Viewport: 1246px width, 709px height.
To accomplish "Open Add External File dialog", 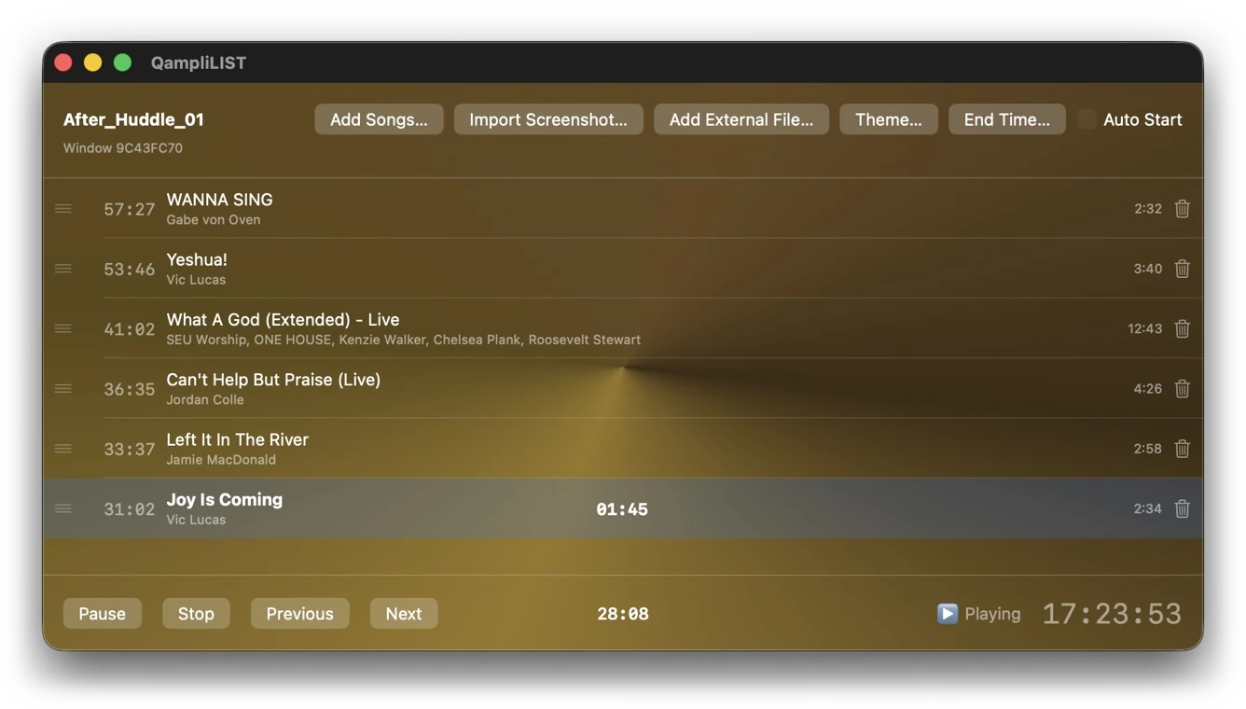I will (741, 119).
